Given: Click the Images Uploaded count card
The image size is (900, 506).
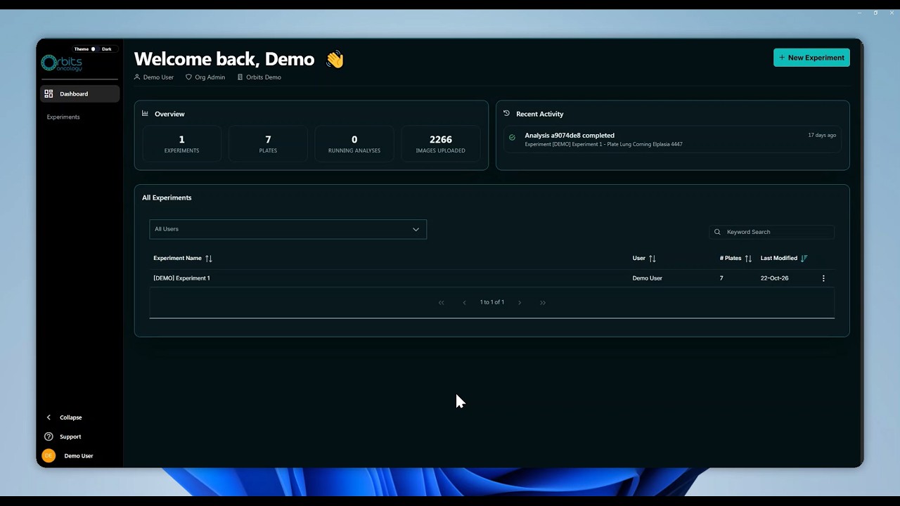Looking at the screenshot, I should click(x=440, y=144).
